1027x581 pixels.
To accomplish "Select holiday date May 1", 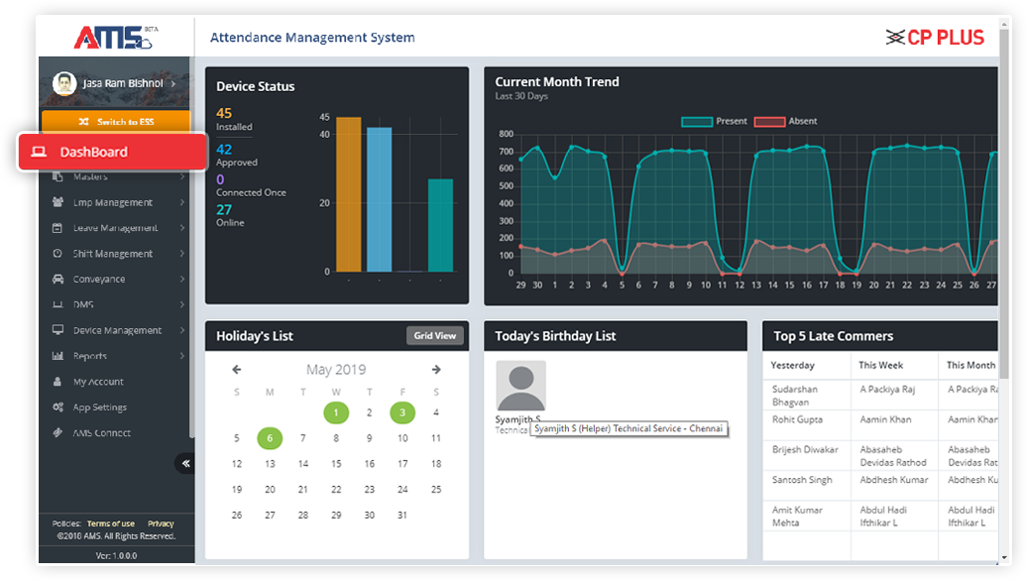I will click(x=336, y=412).
